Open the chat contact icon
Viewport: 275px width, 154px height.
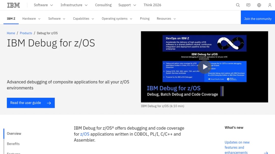coord(248,5)
